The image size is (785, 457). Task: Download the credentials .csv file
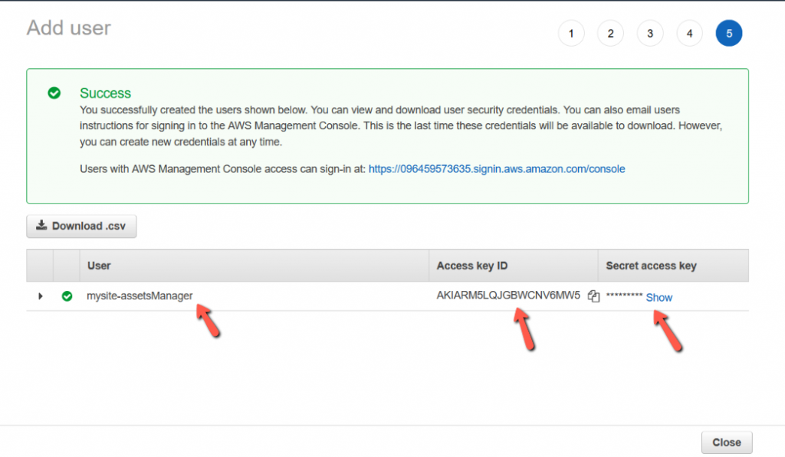[x=81, y=226]
